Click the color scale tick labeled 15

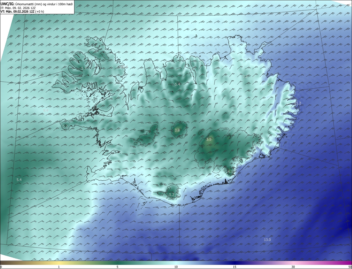[x=235, y=267]
